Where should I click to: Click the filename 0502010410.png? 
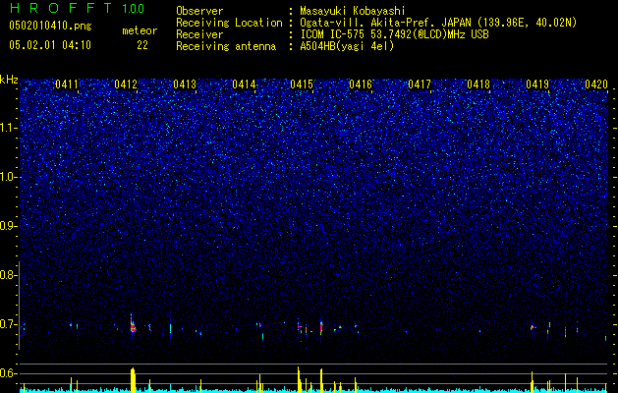[50, 27]
